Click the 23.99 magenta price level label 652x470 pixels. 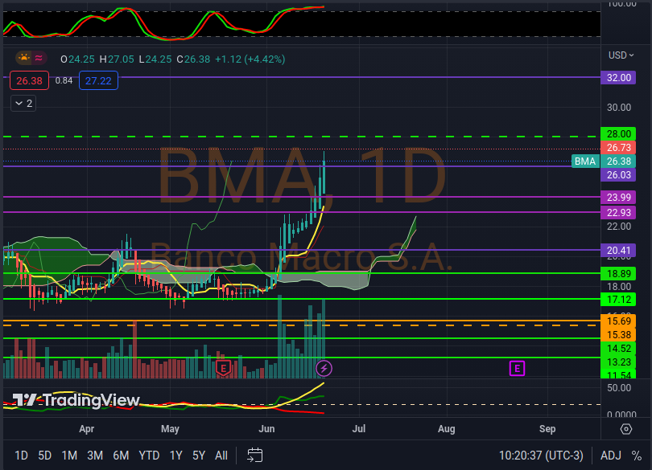pyautogui.click(x=618, y=197)
